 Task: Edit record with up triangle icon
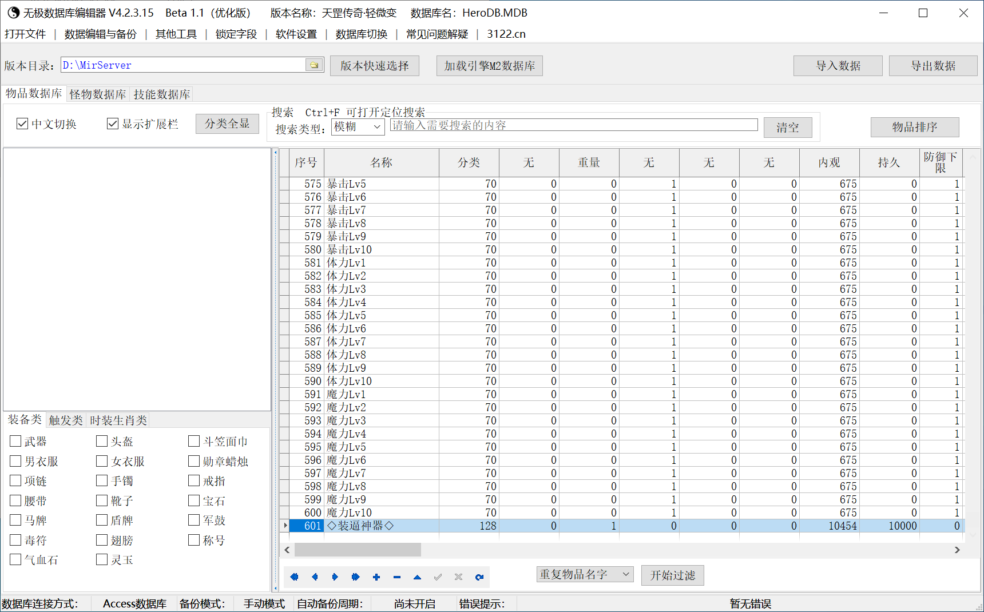[x=418, y=577]
